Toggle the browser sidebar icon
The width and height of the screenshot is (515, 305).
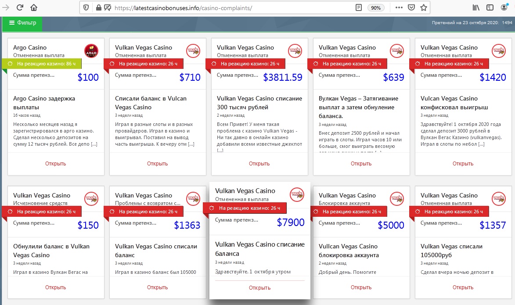point(490,7)
